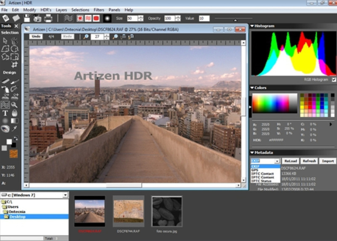Swap foreground and background colors
The image size is (337, 241).
click(16, 139)
